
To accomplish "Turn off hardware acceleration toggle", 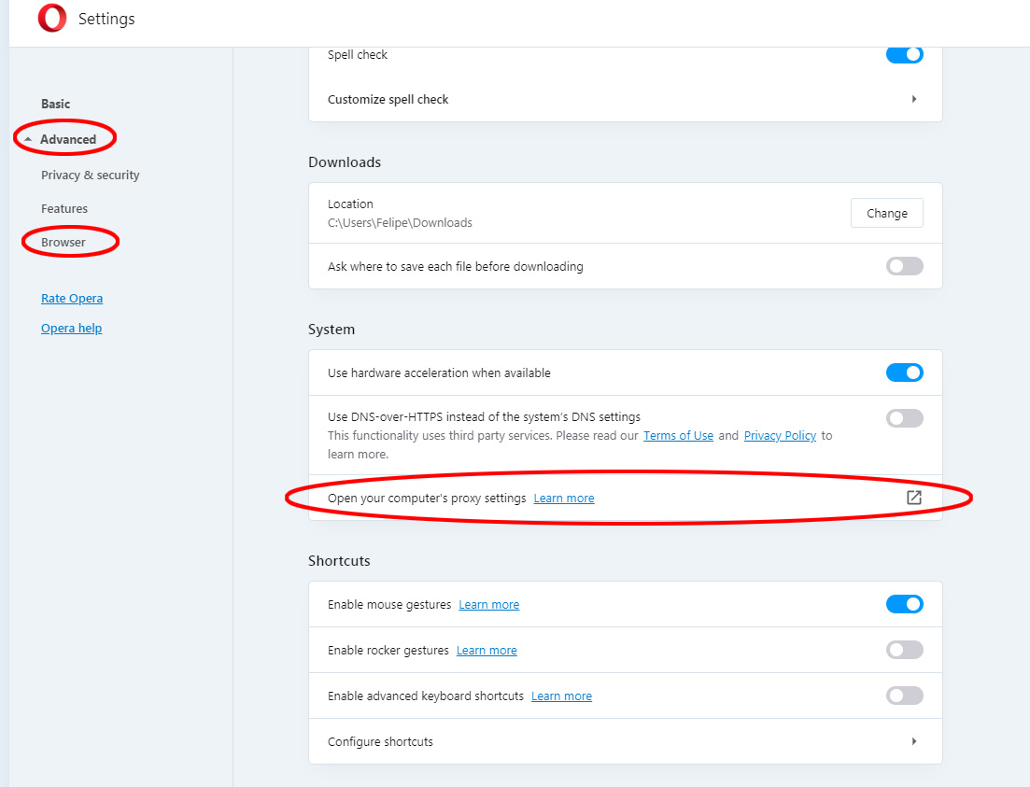I will pyautogui.click(x=904, y=372).
